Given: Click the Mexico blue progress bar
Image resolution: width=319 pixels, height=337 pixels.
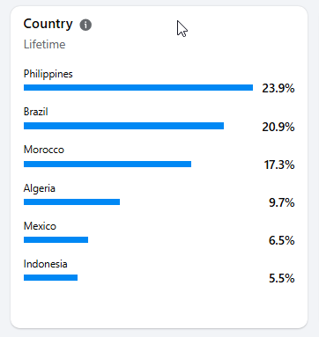Looking at the screenshot, I should click(56, 240).
